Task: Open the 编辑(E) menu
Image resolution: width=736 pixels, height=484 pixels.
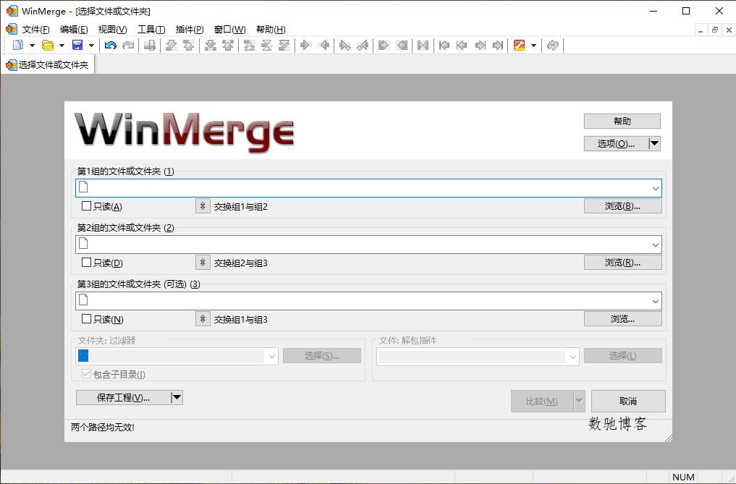Action: (74, 30)
